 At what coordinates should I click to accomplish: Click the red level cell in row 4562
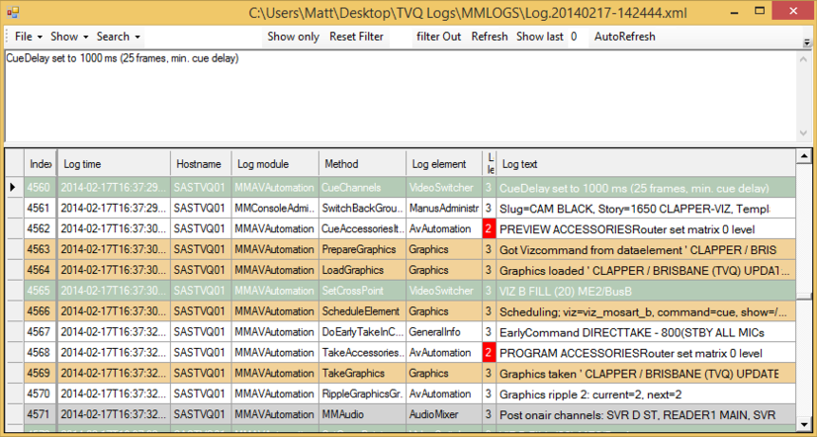tap(488, 228)
